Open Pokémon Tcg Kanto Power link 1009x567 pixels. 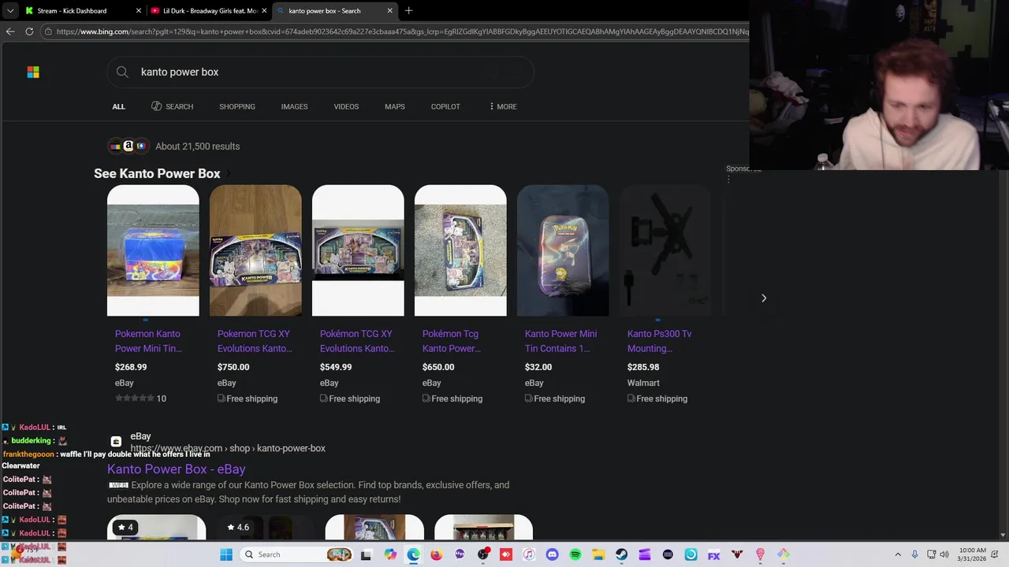[452, 341]
